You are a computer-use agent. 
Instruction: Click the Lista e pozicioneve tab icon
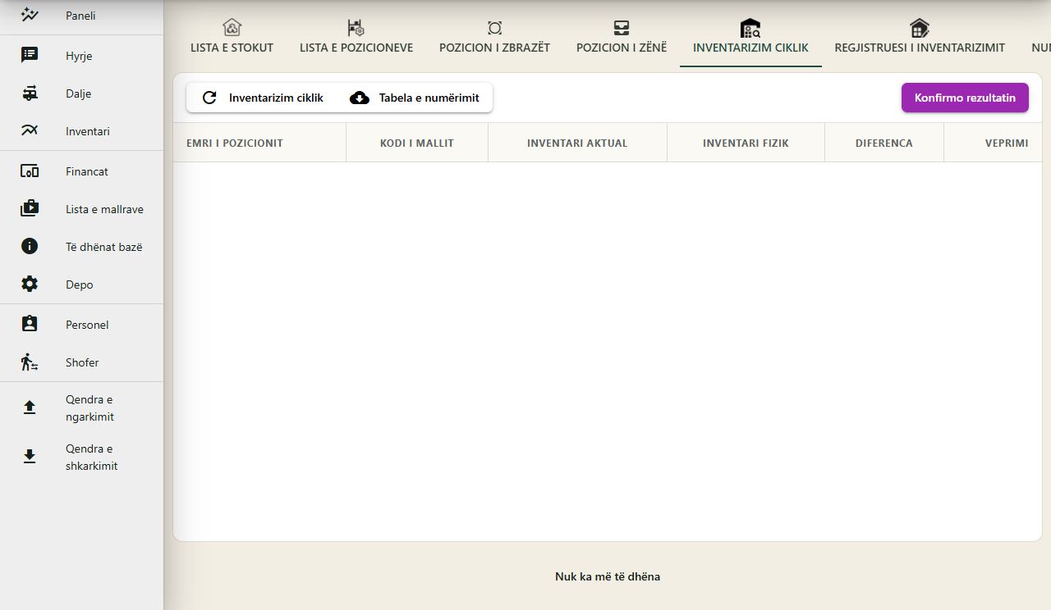click(x=356, y=28)
